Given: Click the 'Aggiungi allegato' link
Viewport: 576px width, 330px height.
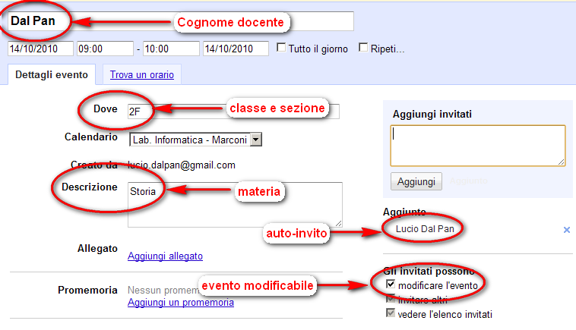Looking at the screenshot, I should click(x=165, y=256).
